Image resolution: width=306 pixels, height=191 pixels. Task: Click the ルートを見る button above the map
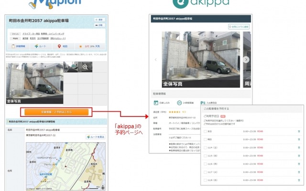pyautogui.click(x=96, y=137)
